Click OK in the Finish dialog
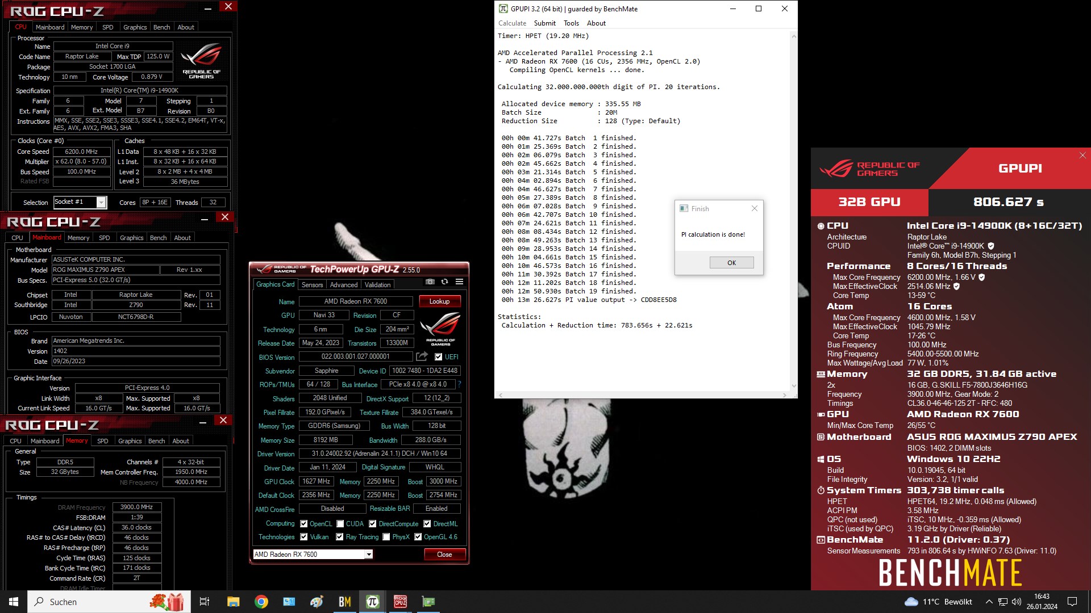The height and width of the screenshot is (613, 1091). 732,263
